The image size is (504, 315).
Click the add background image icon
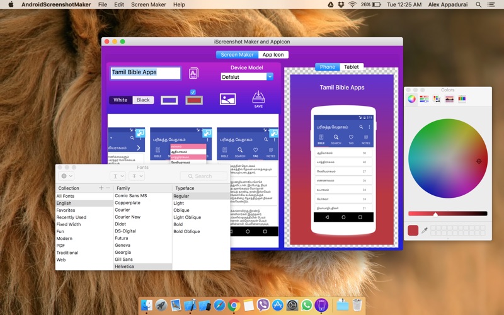coord(227,99)
